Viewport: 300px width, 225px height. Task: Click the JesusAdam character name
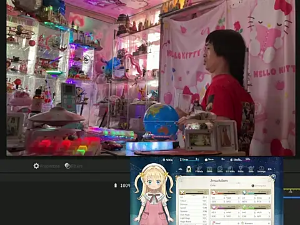pyautogui.click(x=219, y=181)
